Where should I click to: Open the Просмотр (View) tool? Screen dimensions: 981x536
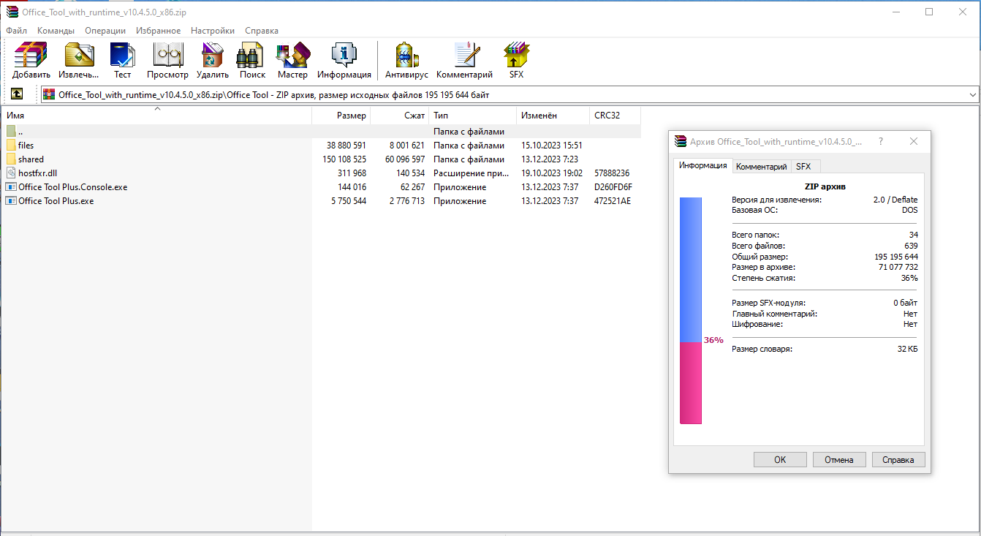click(167, 60)
